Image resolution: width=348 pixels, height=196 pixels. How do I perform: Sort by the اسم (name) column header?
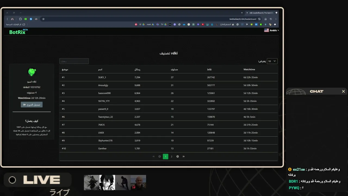100,69
